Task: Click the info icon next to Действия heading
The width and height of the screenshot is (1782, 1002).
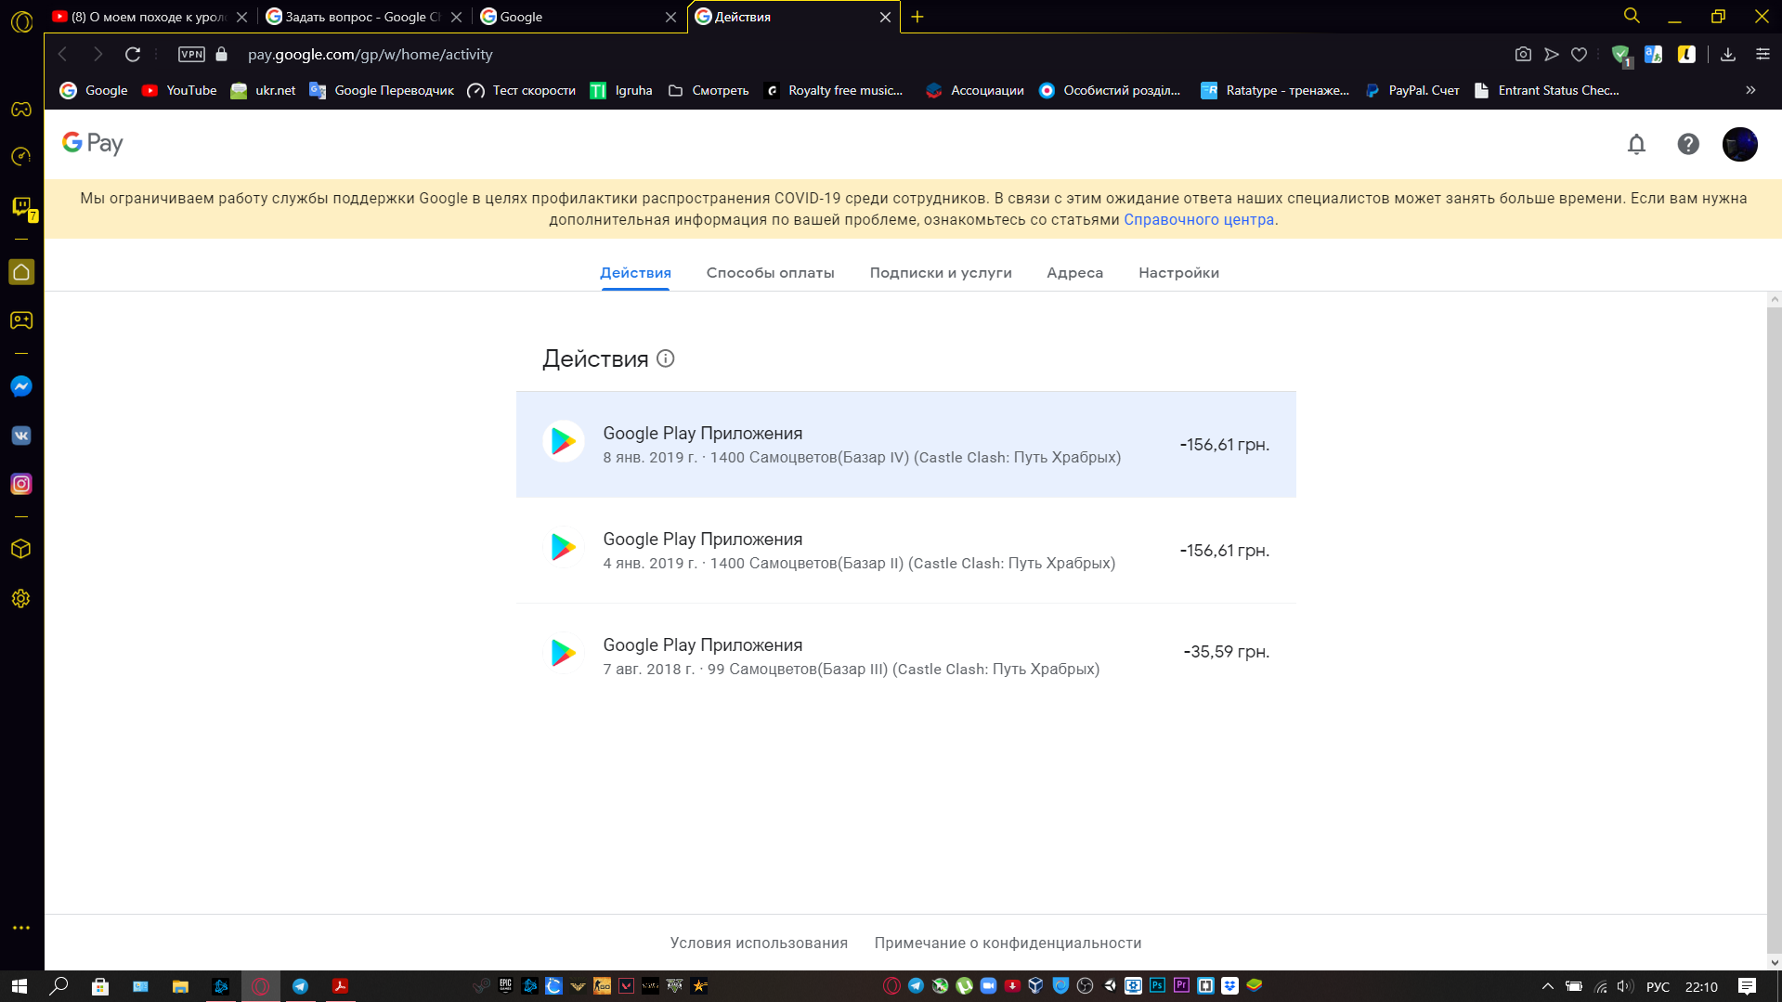Action: (x=666, y=358)
